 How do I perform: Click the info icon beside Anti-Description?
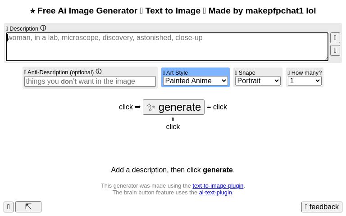(x=99, y=72)
